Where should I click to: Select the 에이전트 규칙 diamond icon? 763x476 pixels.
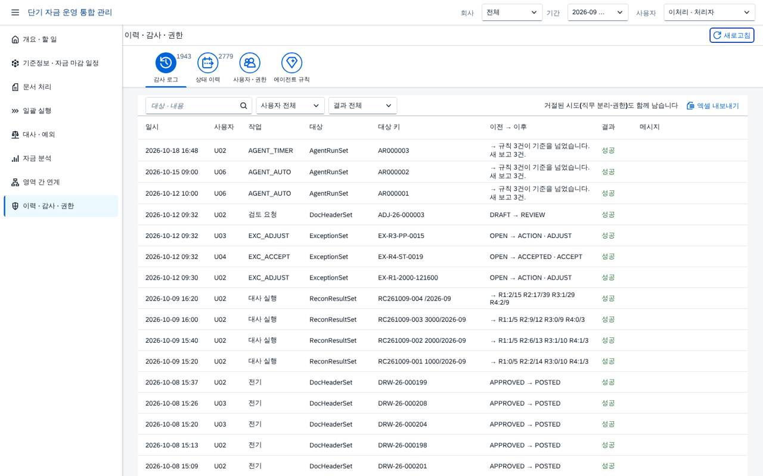click(x=291, y=62)
